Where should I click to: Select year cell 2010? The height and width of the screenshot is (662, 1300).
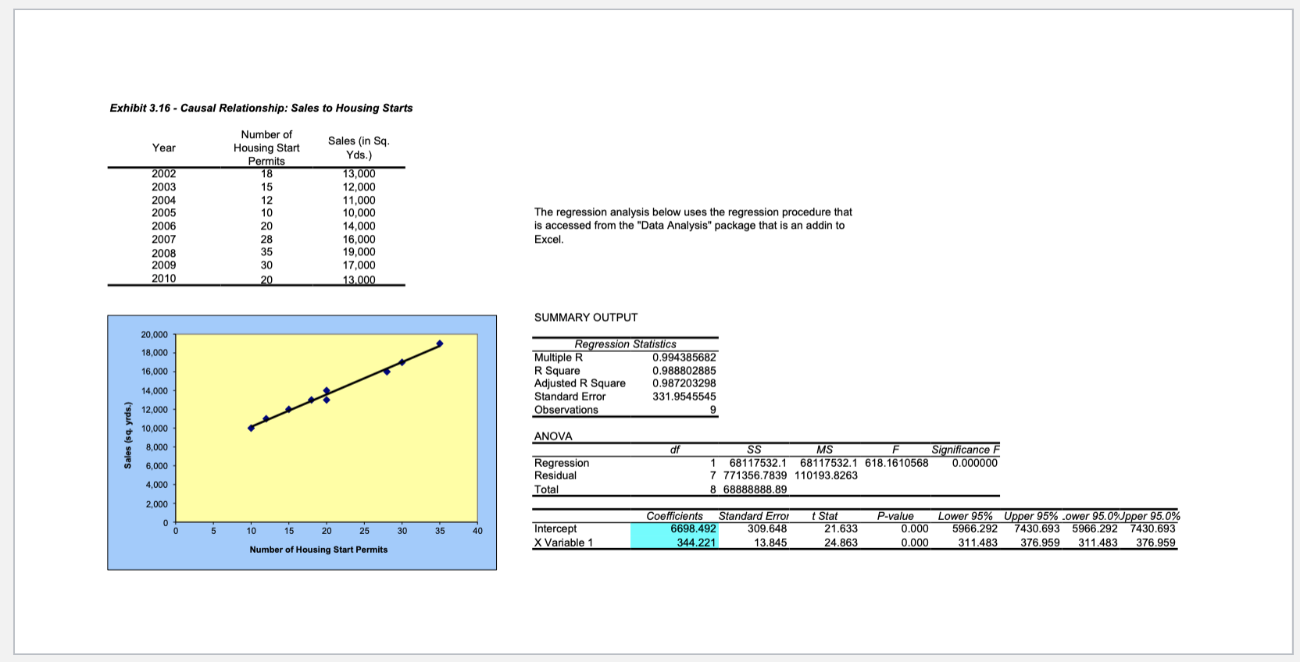click(x=164, y=279)
